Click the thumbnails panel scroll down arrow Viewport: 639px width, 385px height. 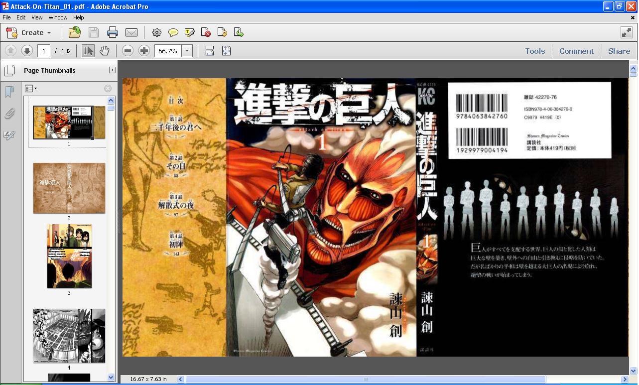(x=111, y=378)
